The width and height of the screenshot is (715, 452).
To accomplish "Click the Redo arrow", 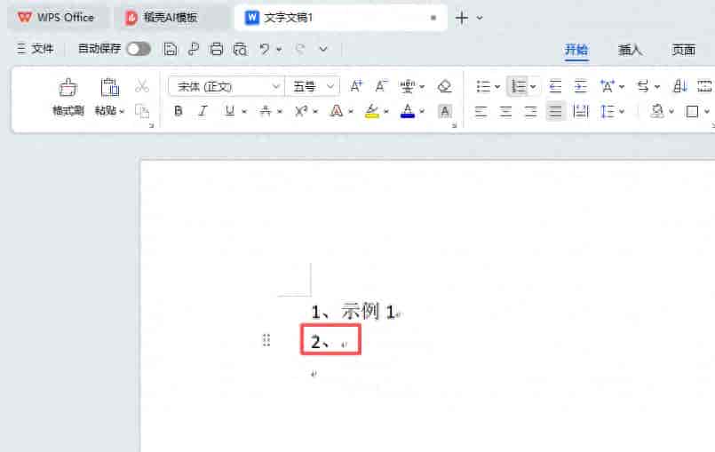I will [x=300, y=48].
